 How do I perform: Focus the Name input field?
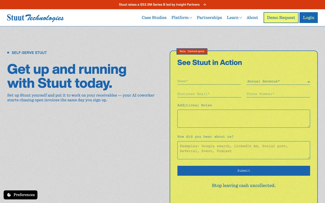209,81
